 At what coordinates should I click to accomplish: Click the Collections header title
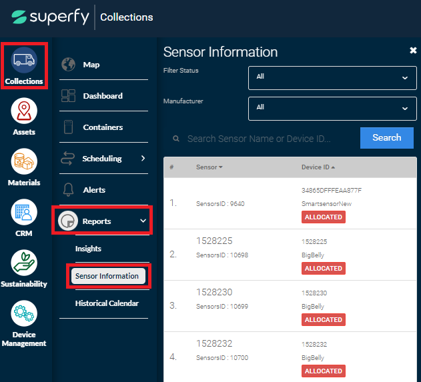point(127,17)
